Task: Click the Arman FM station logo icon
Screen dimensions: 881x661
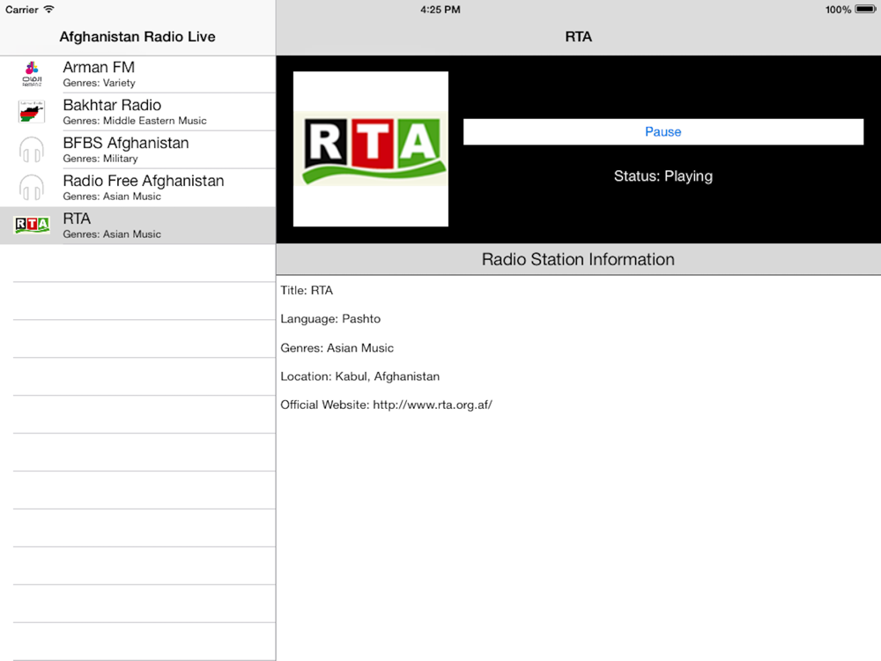Action: pos(32,74)
